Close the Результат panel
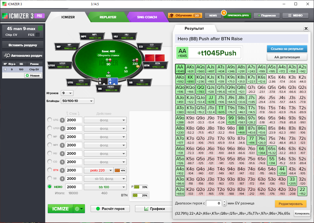The image size is (314, 223). pyautogui.click(x=306, y=28)
